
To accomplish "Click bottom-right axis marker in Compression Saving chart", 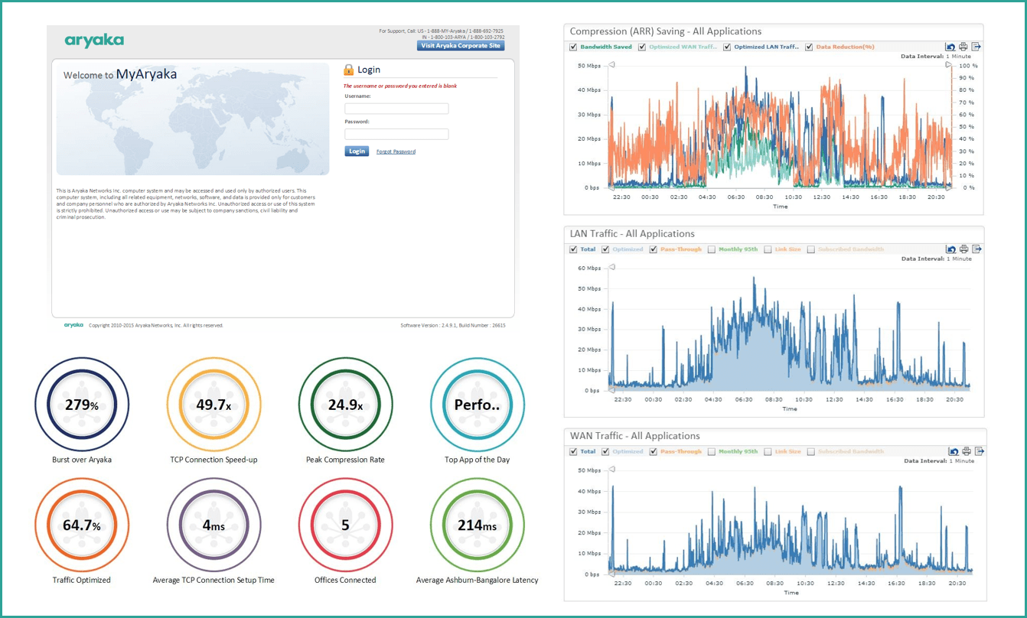I will (950, 187).
